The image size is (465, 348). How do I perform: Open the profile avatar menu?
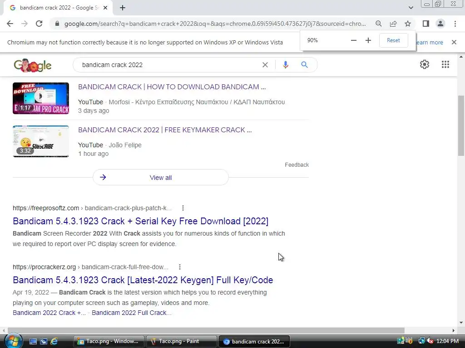440,24
